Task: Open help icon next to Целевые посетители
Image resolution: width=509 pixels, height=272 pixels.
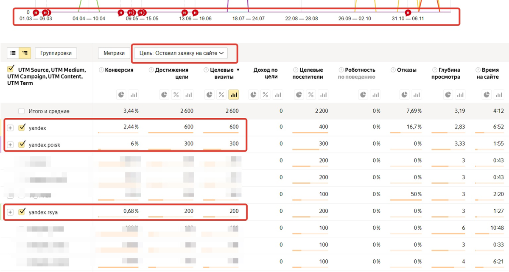Action: (295, 70)
